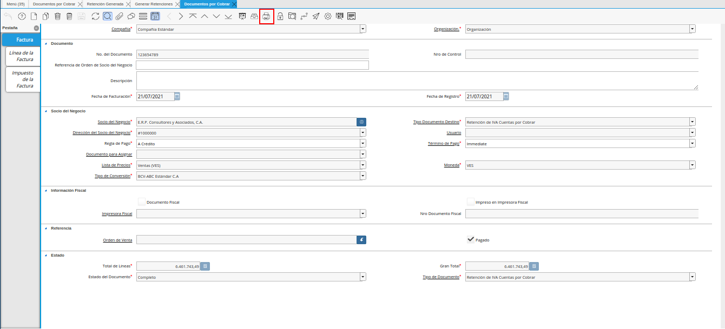Open the Process gear icon
The height and width of the screenshot is (329, 725).
(328, 16)
